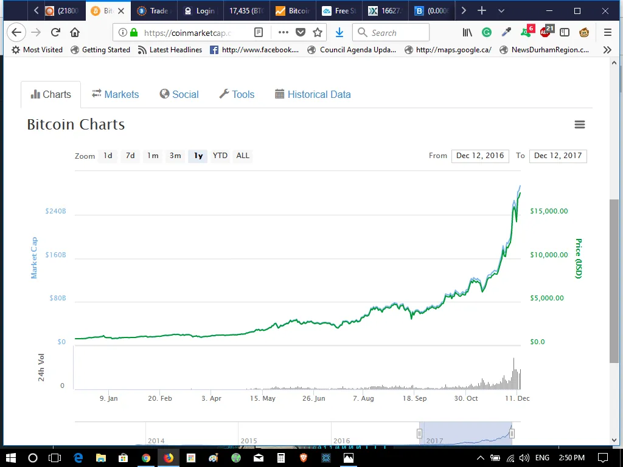This screenshot has height=467, width=623.
Task: Open the Downloads arrow icon
Action: [339, 33]
